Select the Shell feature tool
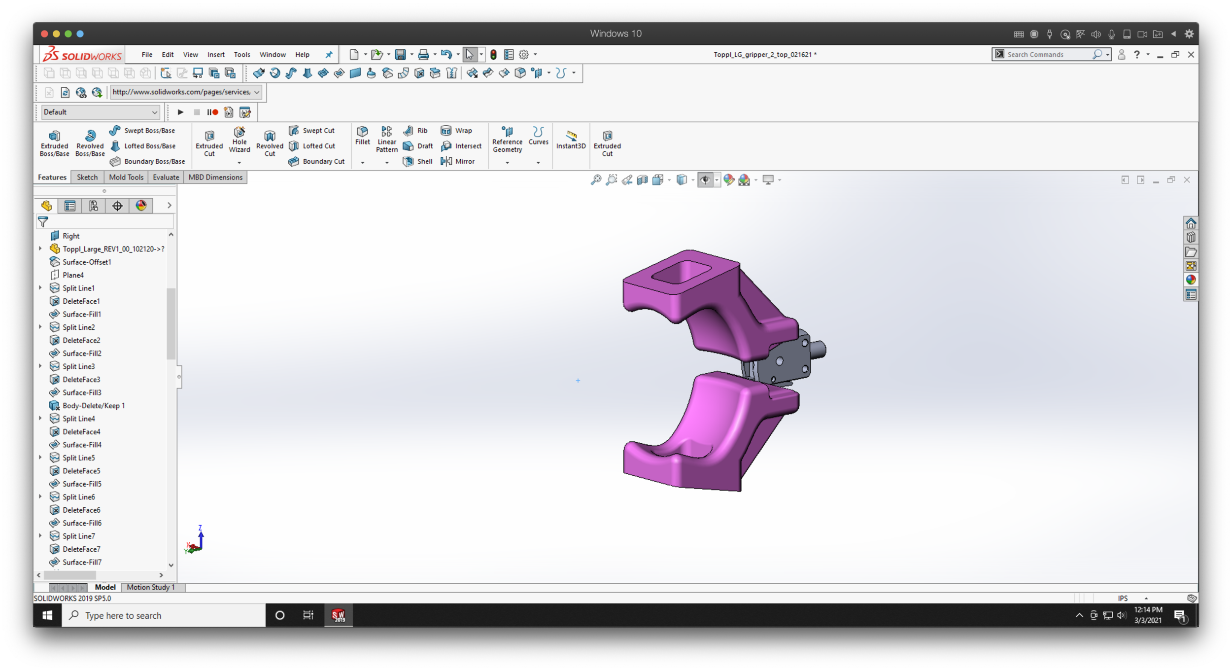The image size is (1232, 671). [417, 161]
